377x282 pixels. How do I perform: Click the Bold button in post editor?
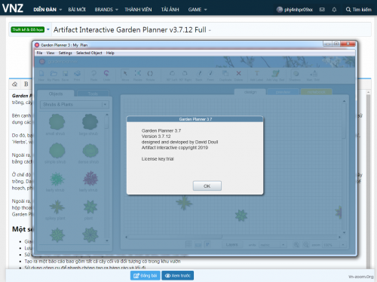tap(26, 84)
